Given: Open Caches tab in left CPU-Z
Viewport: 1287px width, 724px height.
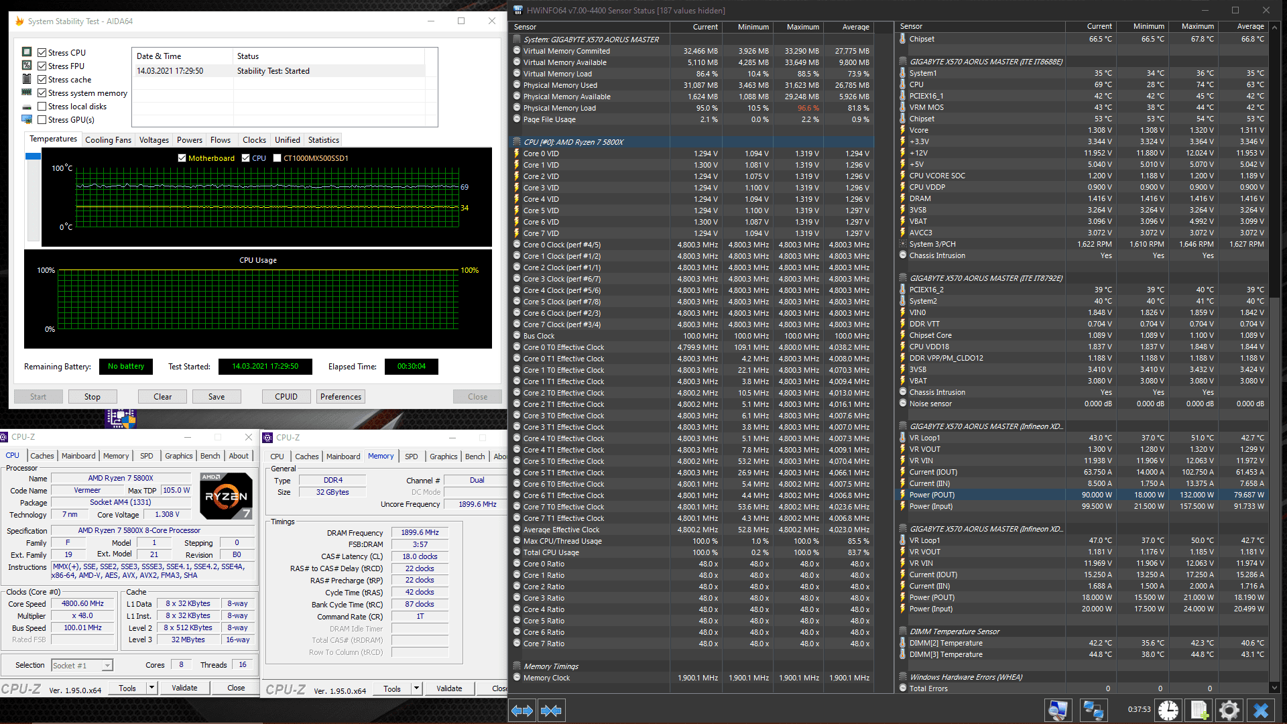Looking at the screenshot, I should 42,456.
